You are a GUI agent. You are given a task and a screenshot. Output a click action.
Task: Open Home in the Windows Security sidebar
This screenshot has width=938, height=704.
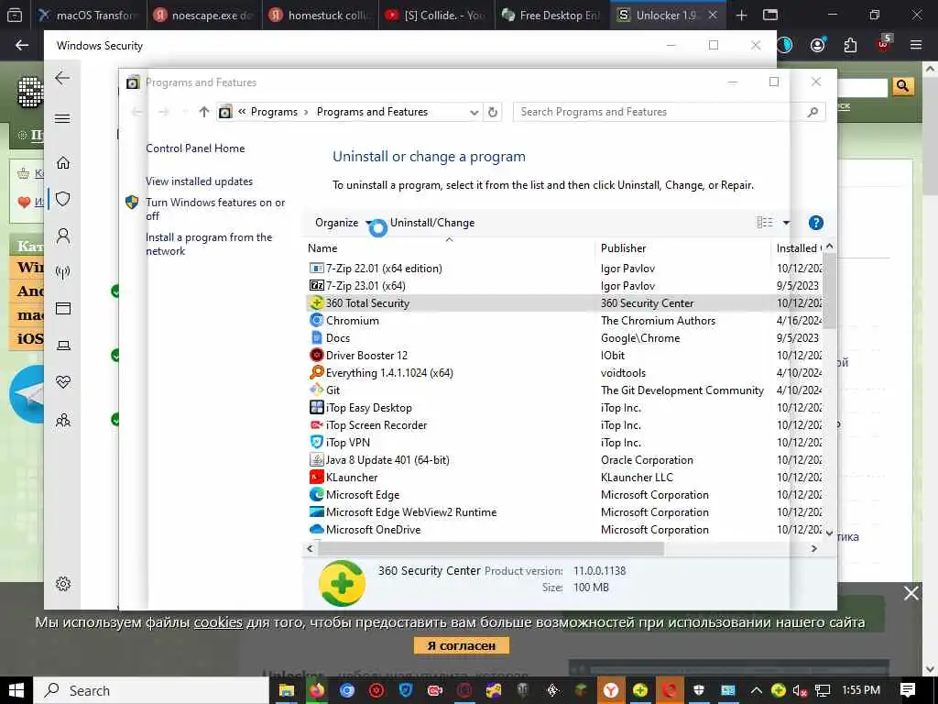click(x=63, y=163)
